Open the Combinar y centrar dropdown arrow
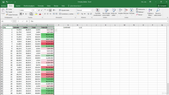Image resolution: width=169 pixels, height=95 pixels. pos(75,14)
